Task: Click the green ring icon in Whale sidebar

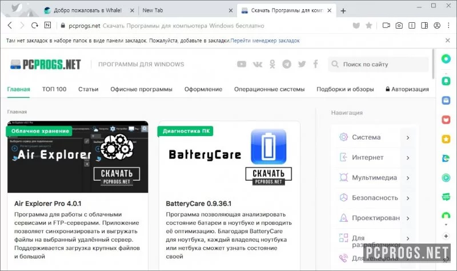Action: pos(446,59)
